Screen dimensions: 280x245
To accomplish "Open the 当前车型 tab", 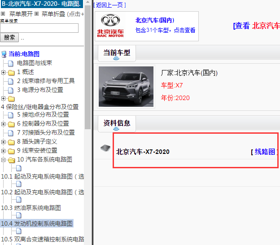I will [x=117, y=53].
